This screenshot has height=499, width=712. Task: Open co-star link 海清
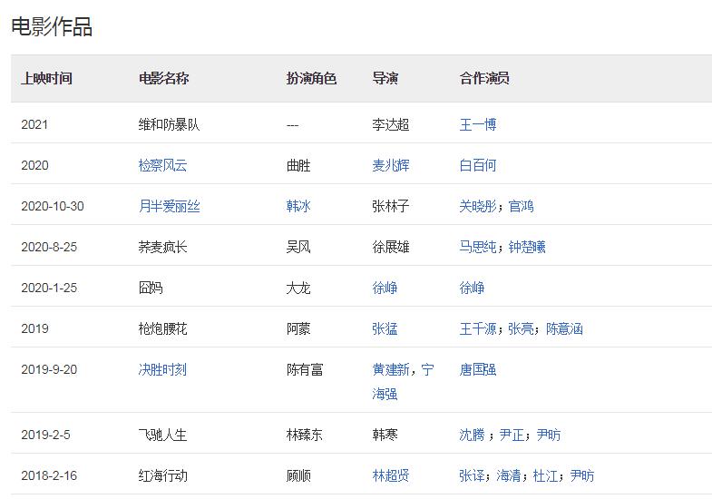509,475
